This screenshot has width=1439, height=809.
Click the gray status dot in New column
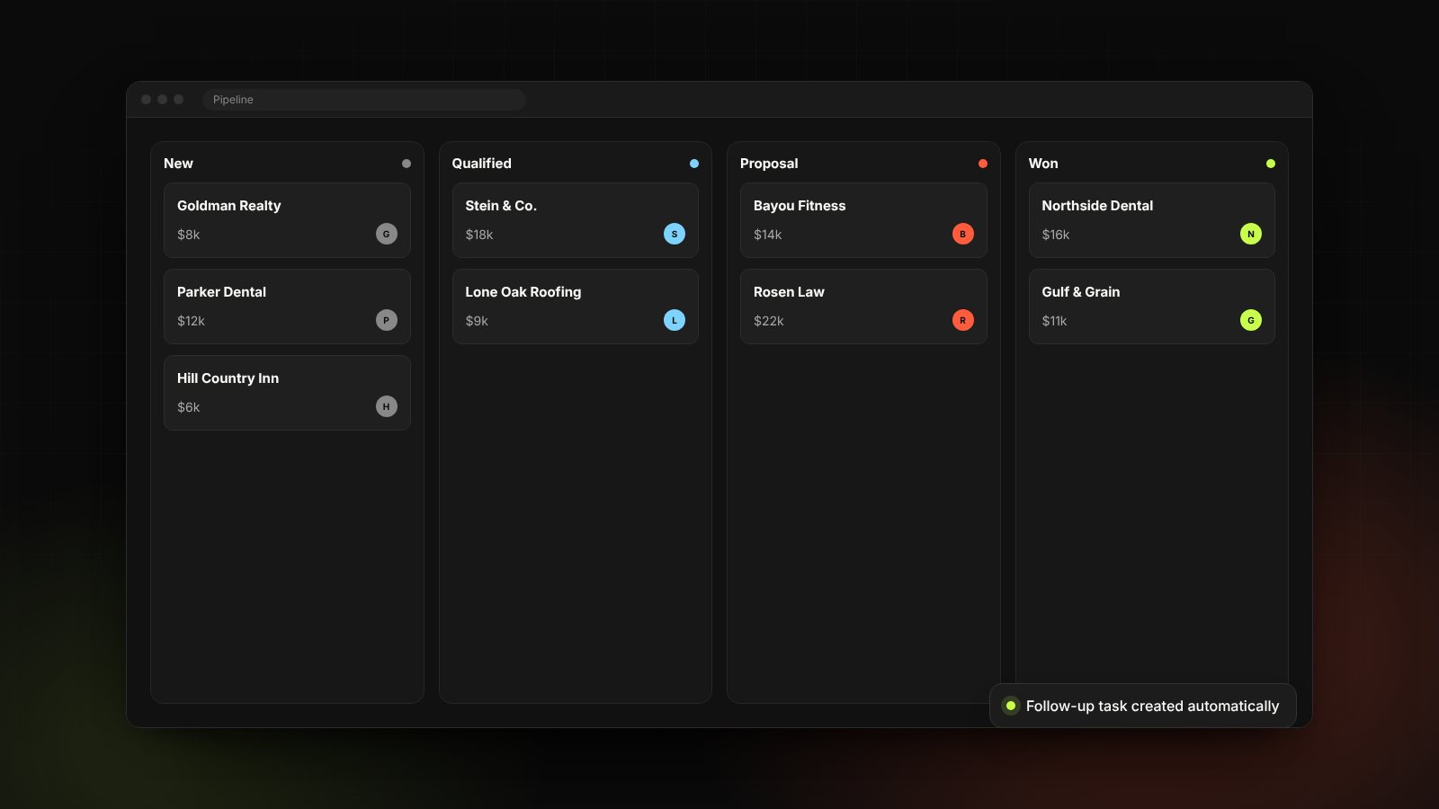click(x=407, y=164)
